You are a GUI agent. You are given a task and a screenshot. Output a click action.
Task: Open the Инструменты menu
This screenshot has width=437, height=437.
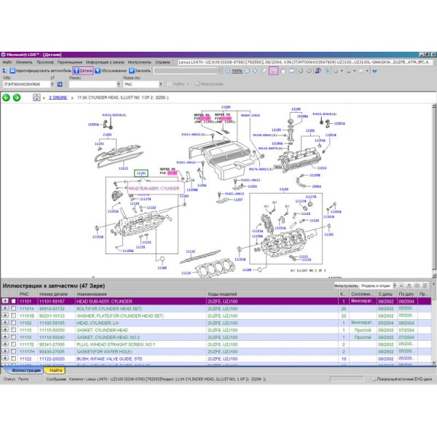pos(139,63)
